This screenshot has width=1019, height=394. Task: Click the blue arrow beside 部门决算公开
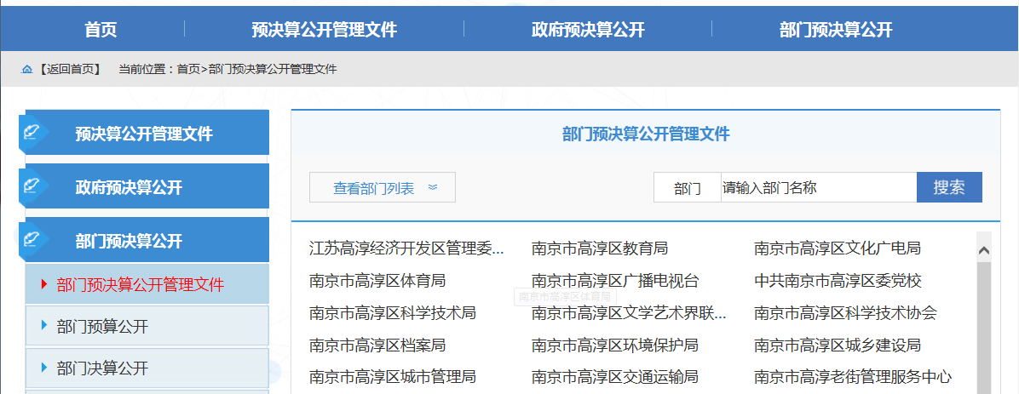pos(44,368)
